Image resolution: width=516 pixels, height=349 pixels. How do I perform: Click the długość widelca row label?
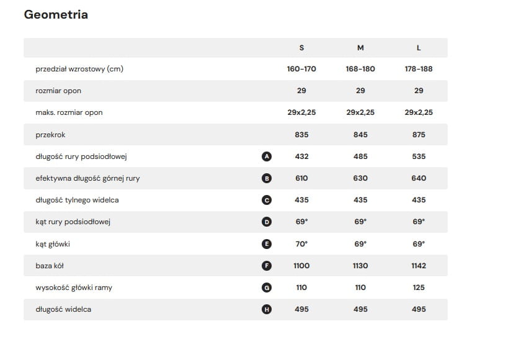click(x=63, y=309)
